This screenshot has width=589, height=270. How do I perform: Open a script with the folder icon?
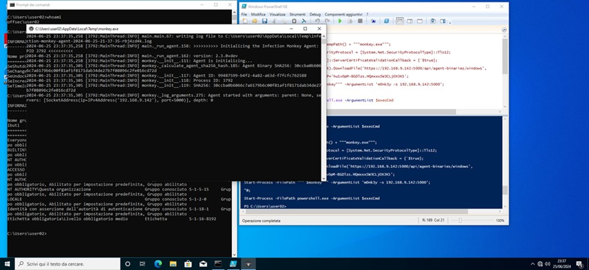coord(254,21)
